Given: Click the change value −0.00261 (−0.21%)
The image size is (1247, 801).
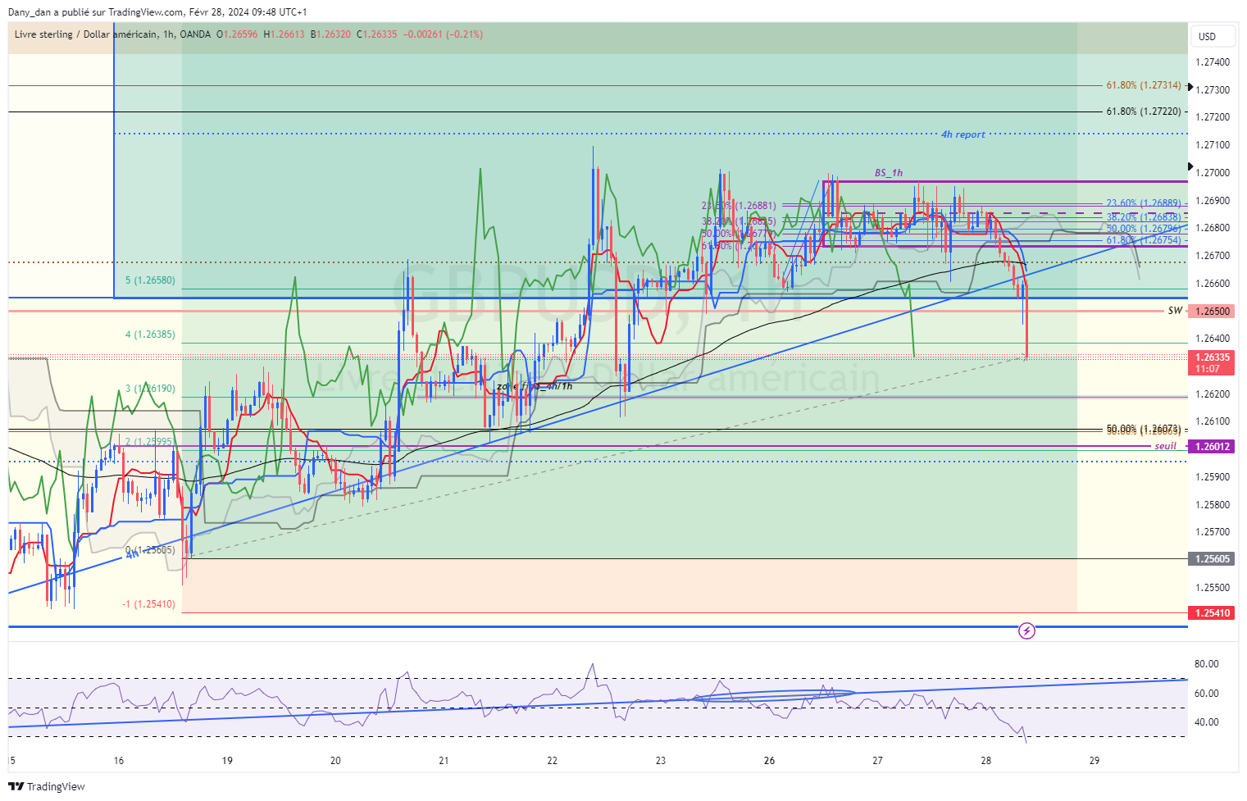Looking at the screenshot, I should (444, 34).
